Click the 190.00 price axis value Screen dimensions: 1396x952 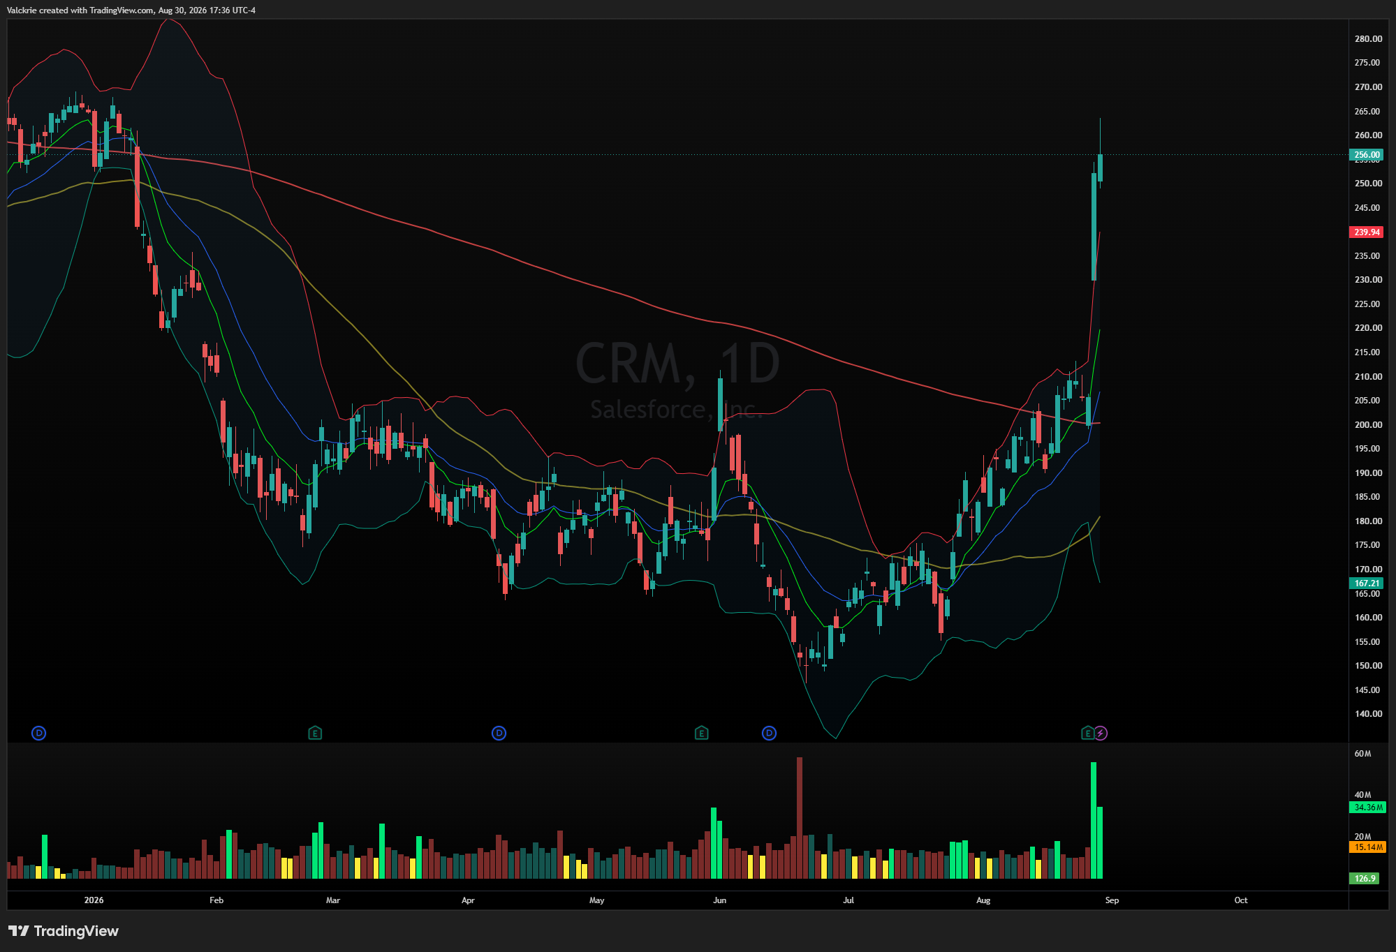pos(1368,473)
